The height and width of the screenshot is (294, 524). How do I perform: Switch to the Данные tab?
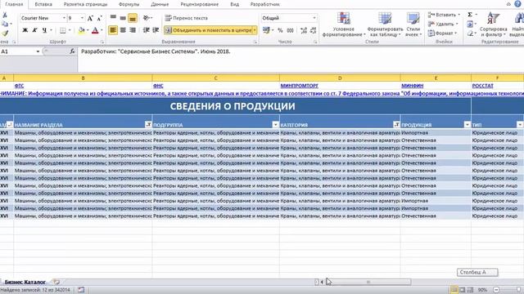[x=160, y=4]
